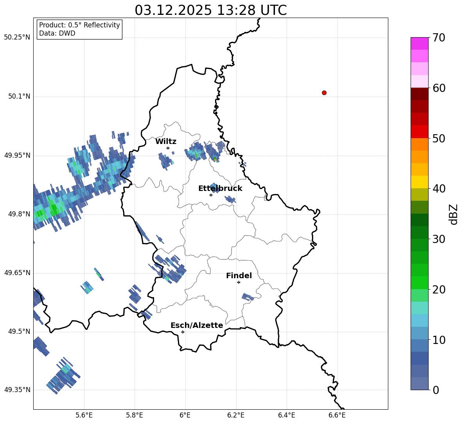
Task: Click the Ettelbruck city label
Action: pyautogui.click(x=220, y=189)
